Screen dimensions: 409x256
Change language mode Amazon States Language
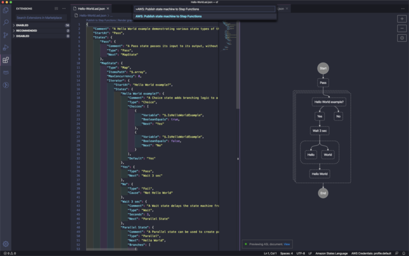point(331,253)
